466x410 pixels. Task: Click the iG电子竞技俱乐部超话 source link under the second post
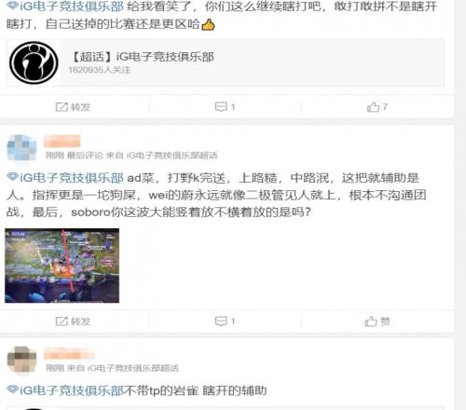pos(171,155)
